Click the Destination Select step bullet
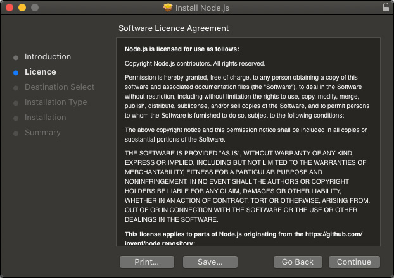394x278 pixels. [16, 87]
